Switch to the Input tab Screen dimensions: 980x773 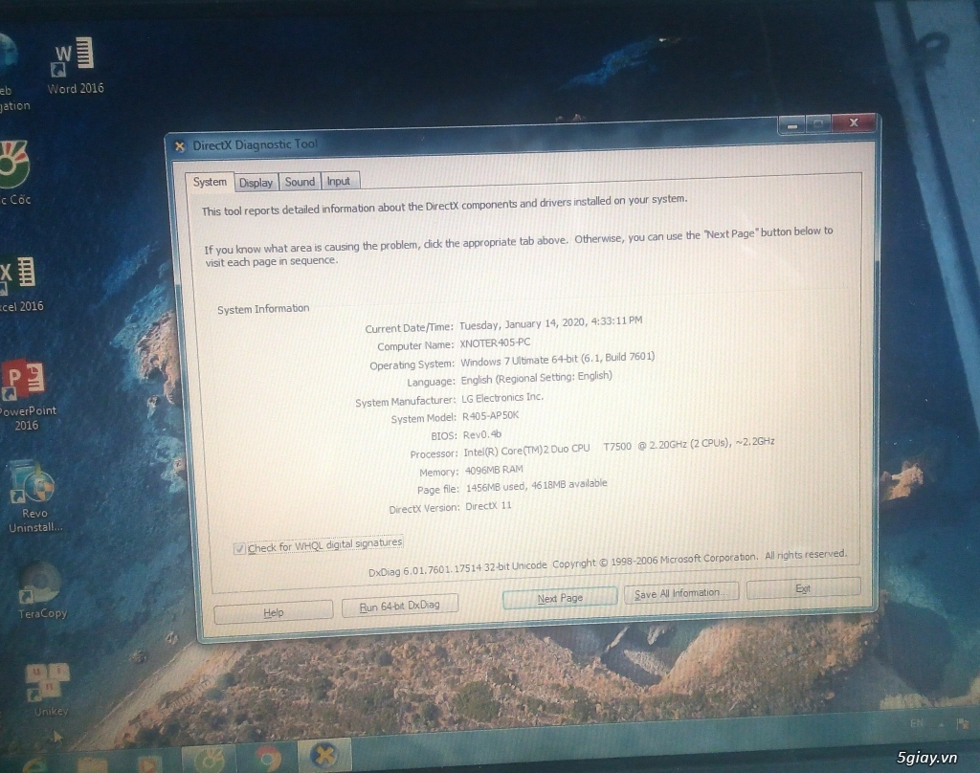[339, 181]
